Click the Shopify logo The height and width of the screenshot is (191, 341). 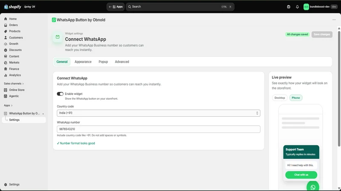pyautogui.click(x=12, y=7)
